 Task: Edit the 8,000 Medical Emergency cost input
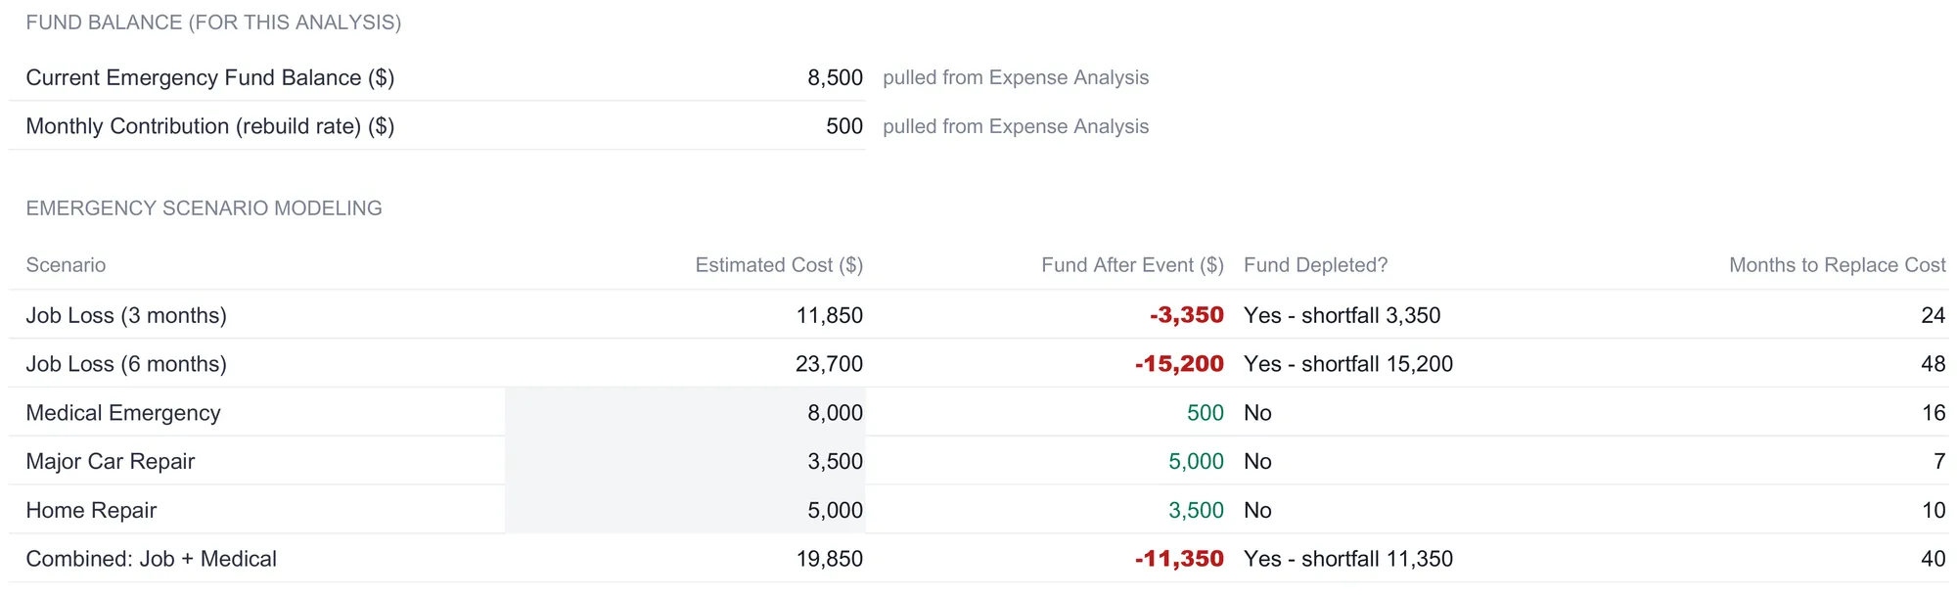point(685,412)
